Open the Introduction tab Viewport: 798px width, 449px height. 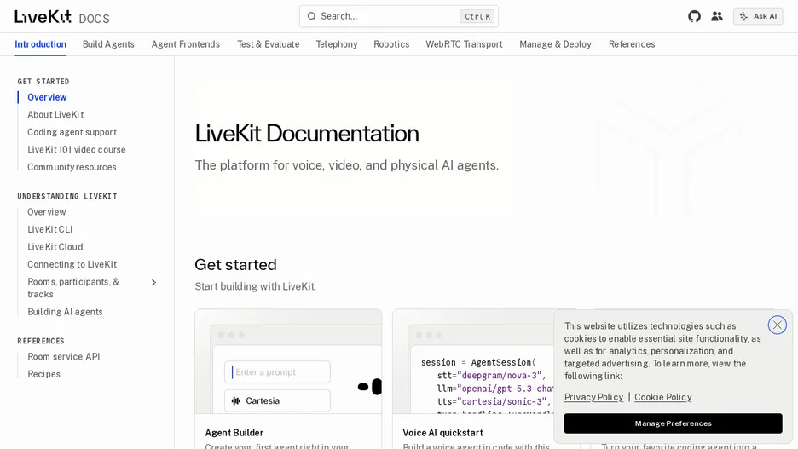coord(41,44)
